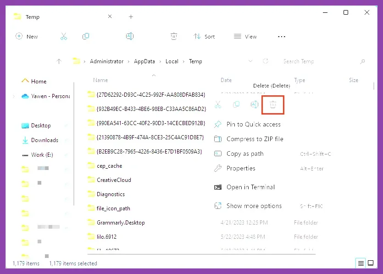Switch to details view icon in status bar
This screenshot has height=274, width=383.
click(361, 263)
